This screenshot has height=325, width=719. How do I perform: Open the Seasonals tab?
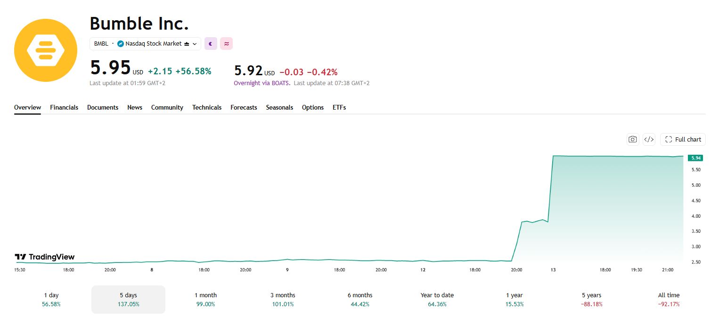click(x=279, y=107)
